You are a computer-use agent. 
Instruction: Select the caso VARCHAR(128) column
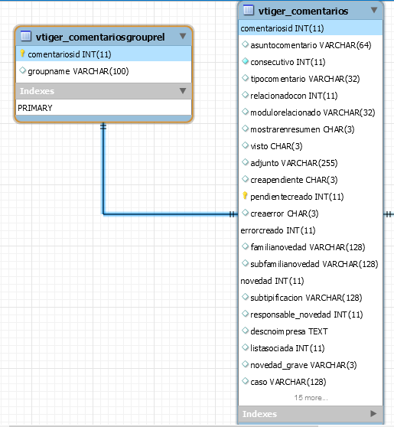click(311, 382)
